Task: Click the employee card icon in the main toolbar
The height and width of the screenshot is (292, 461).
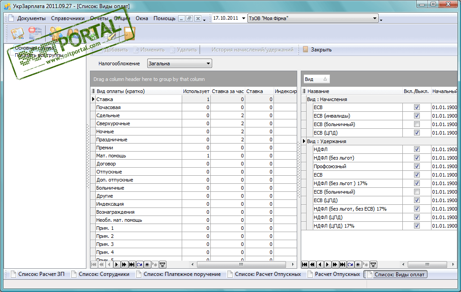Action: 17,33
